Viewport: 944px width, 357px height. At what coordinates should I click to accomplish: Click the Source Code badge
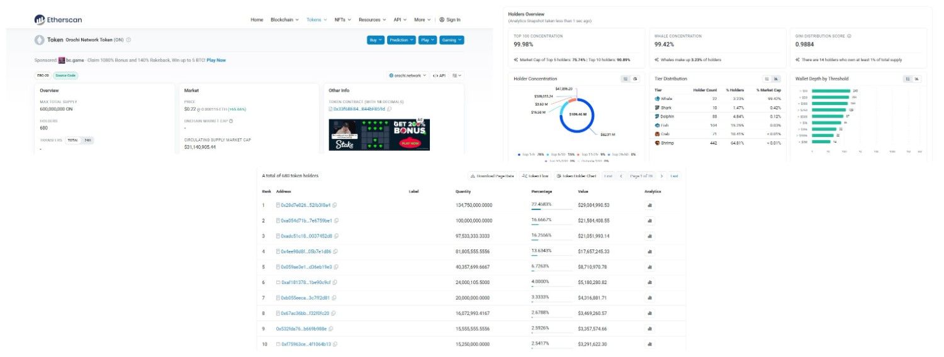click(65, 75)
